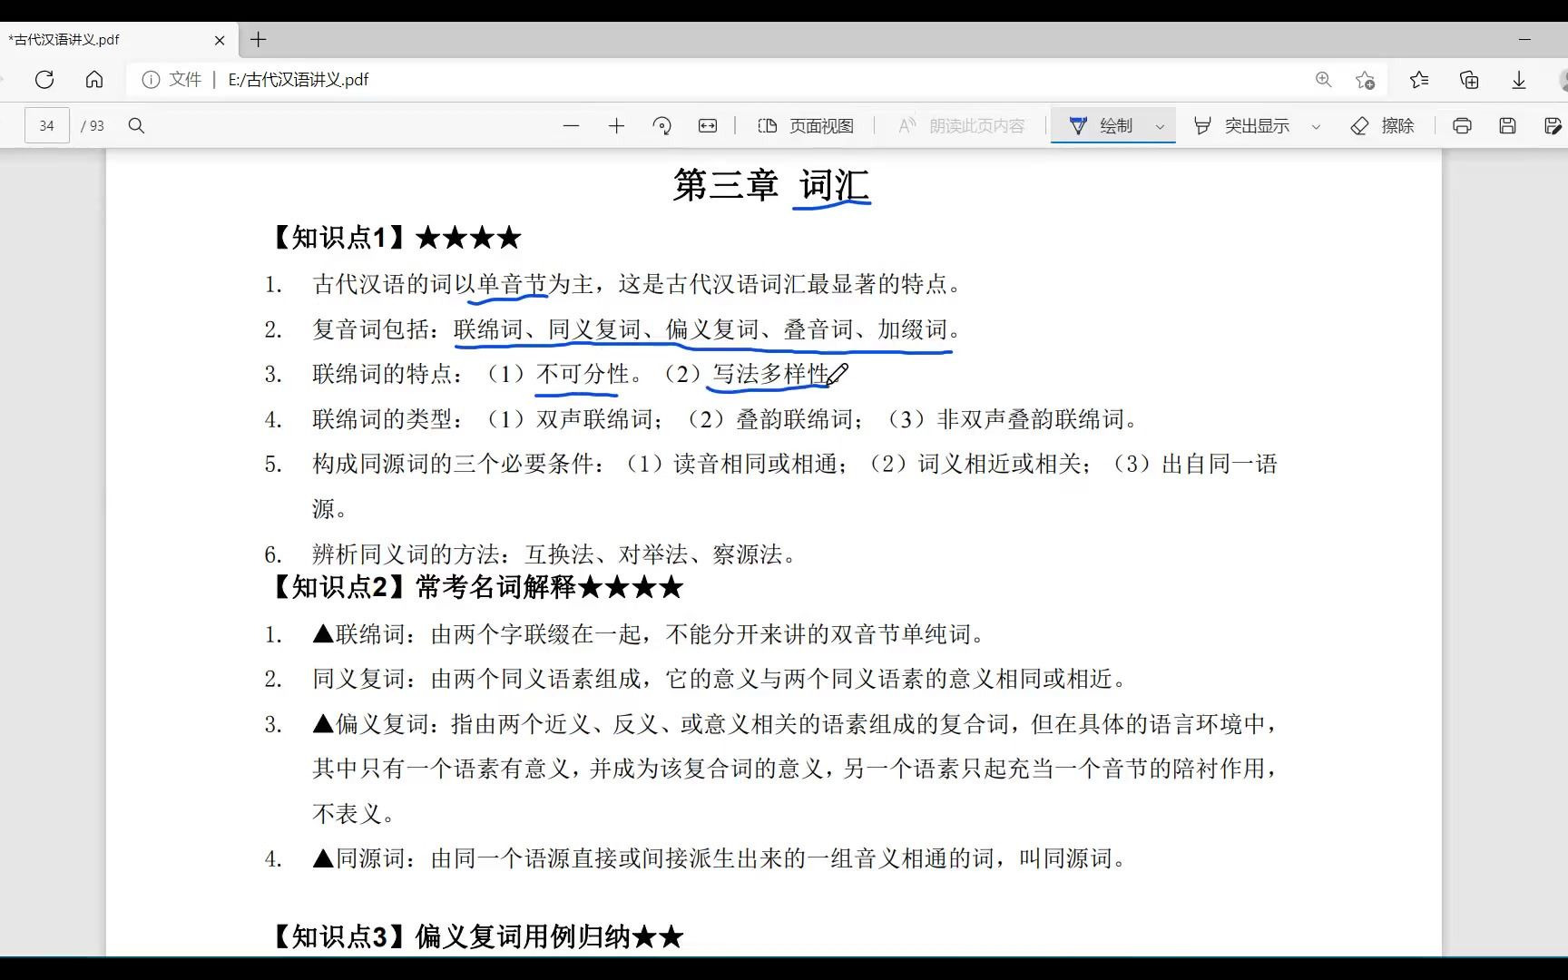1568x980 pixels.
Task: Click the heading 【知识点1】
Action: click(x=339, y=238)
